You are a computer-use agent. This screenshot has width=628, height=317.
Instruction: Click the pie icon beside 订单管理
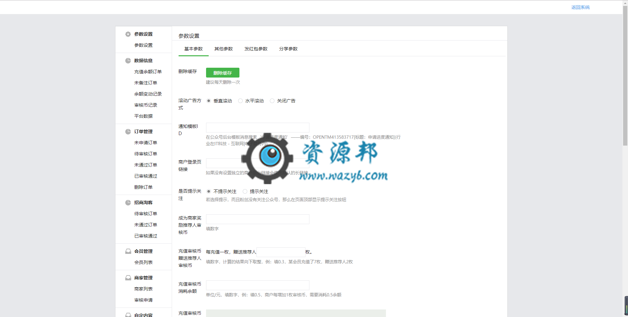tap(128, 132)
